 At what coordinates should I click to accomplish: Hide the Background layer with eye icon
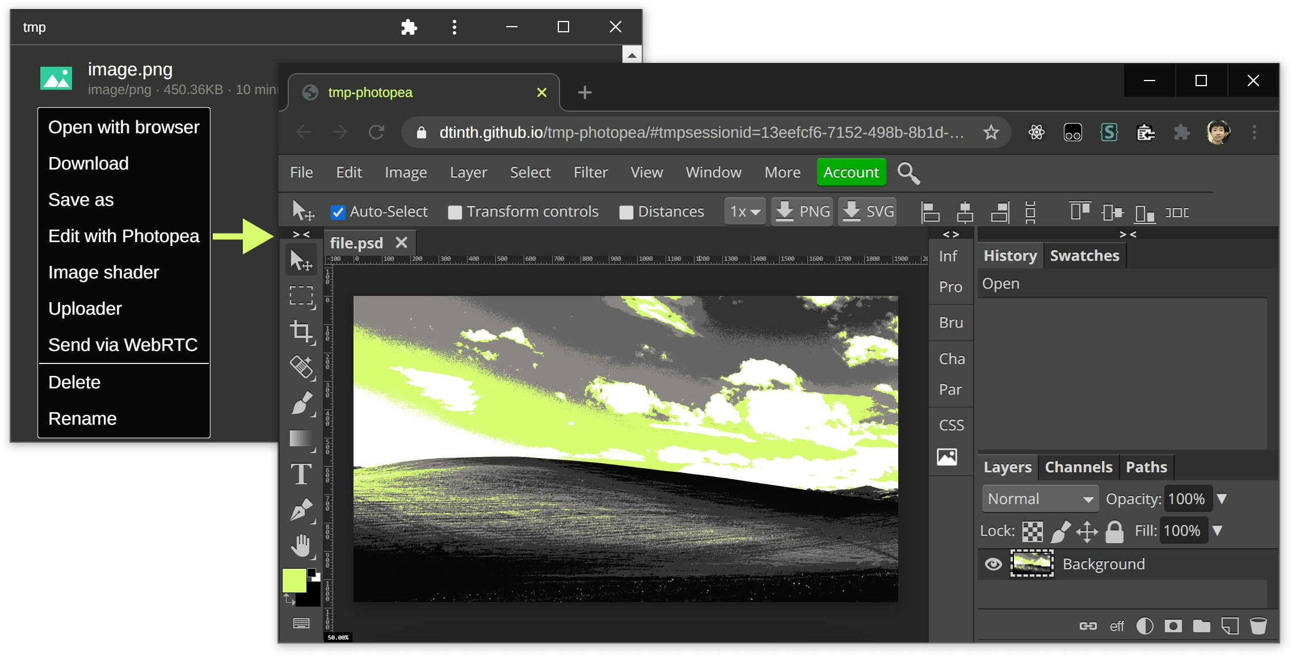click(993, 564)
